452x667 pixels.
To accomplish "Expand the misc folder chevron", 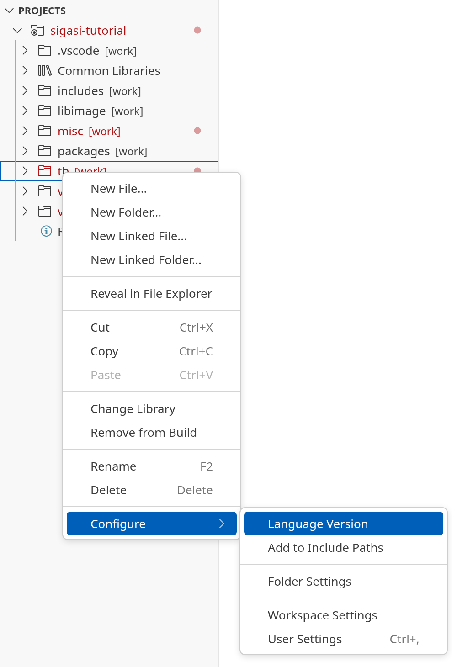I will [25, 131].
